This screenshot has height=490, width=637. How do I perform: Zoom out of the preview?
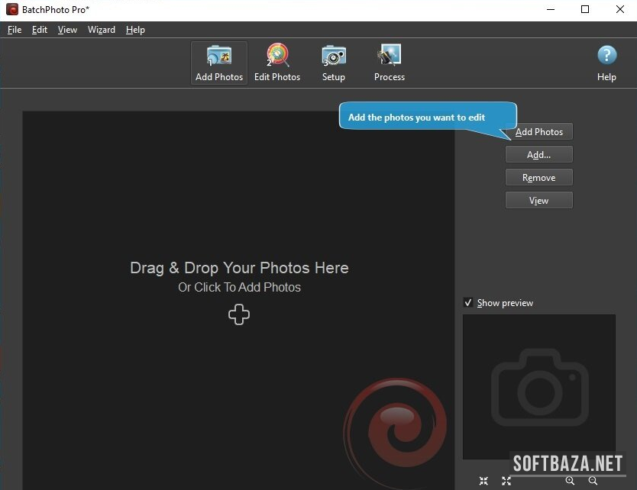[x=593, y=481]
